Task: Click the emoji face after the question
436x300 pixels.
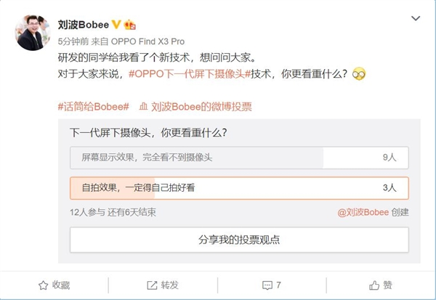Action: [358, 73]
